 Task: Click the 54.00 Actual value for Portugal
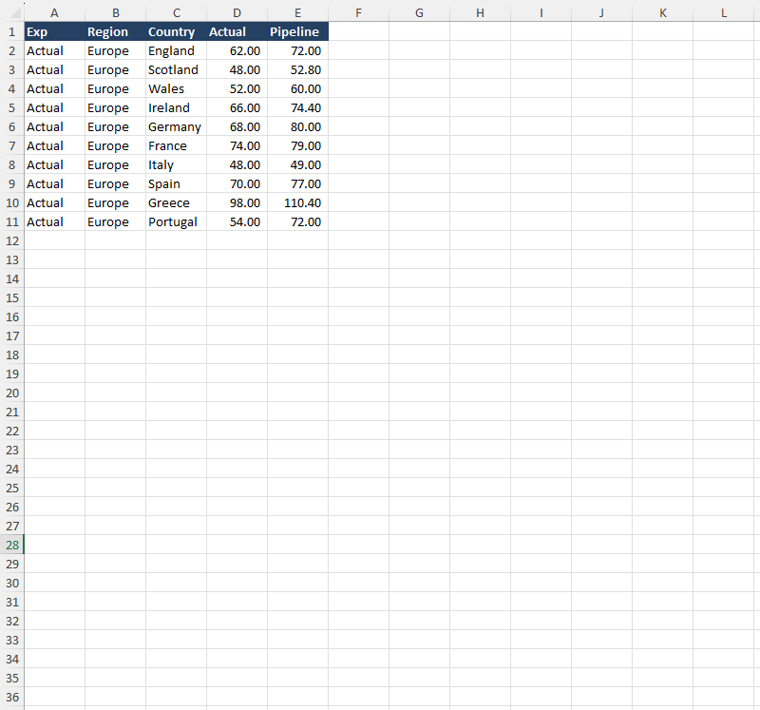tap(237, 222)
